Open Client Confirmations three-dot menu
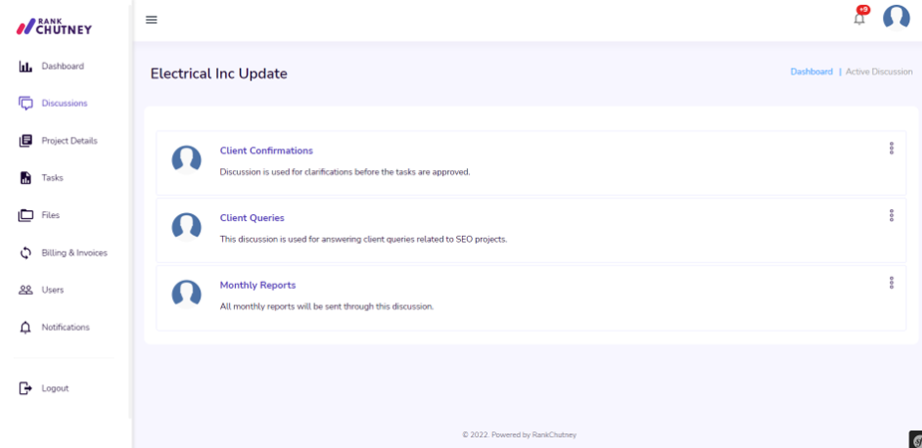This screenshot has width=922, height=448. [891, 148]
